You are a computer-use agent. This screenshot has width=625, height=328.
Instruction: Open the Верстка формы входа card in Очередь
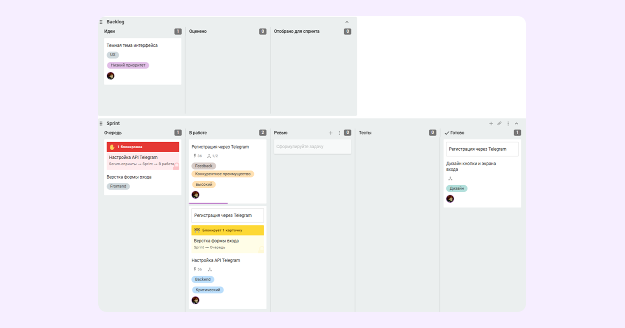pyautogui.click(x=129, y=177)
